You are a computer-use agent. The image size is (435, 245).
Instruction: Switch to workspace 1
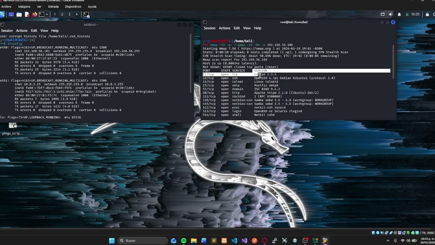pyautogui.click(x=54, y=14)
